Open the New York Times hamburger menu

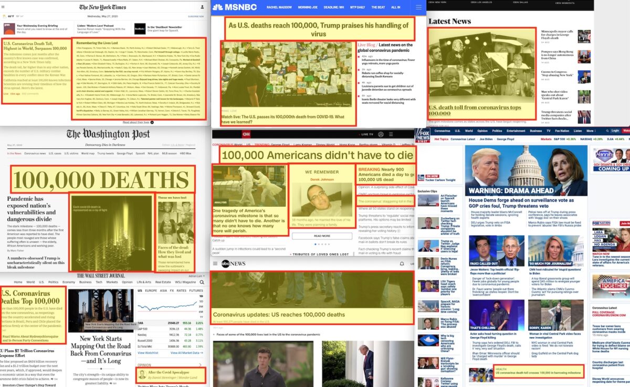(x=3, y=6)
